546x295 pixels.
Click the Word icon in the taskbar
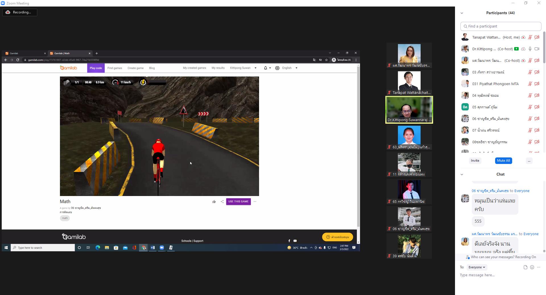(x=153, y=248)
